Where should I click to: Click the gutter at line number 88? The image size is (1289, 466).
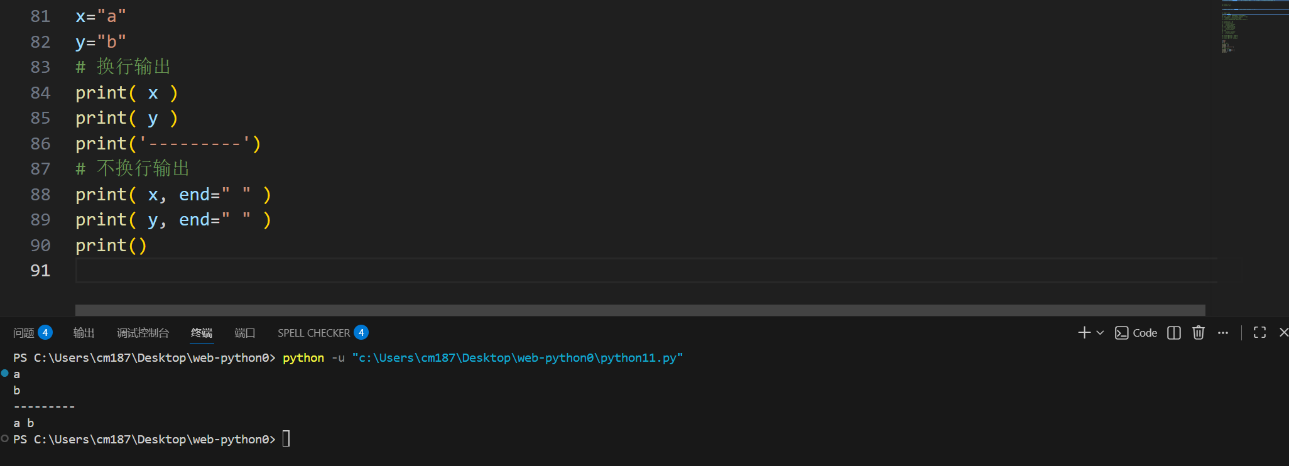coord(40,195)
